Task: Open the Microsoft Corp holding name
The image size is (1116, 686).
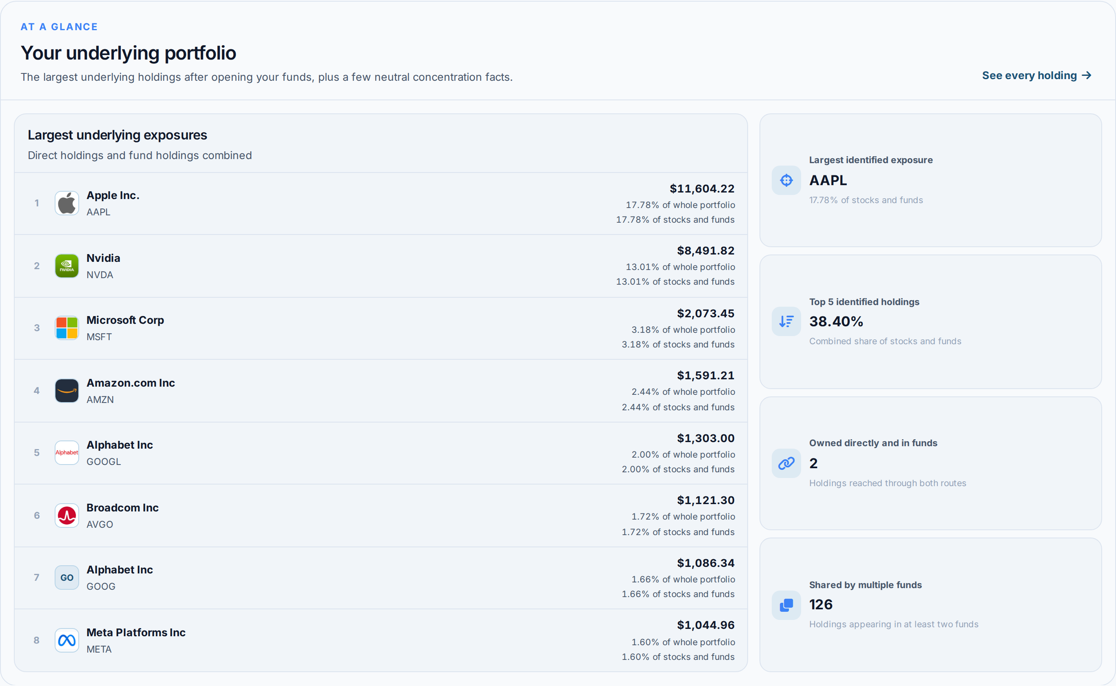Action: pos(125,320)
